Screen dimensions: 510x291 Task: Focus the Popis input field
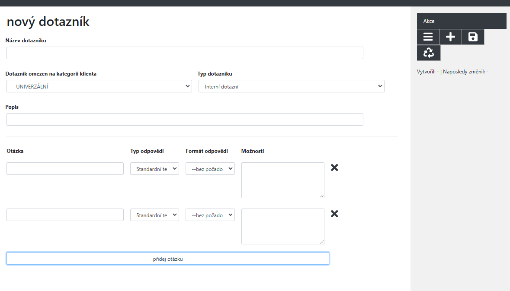pyautogui.click(x=185, y=120)
